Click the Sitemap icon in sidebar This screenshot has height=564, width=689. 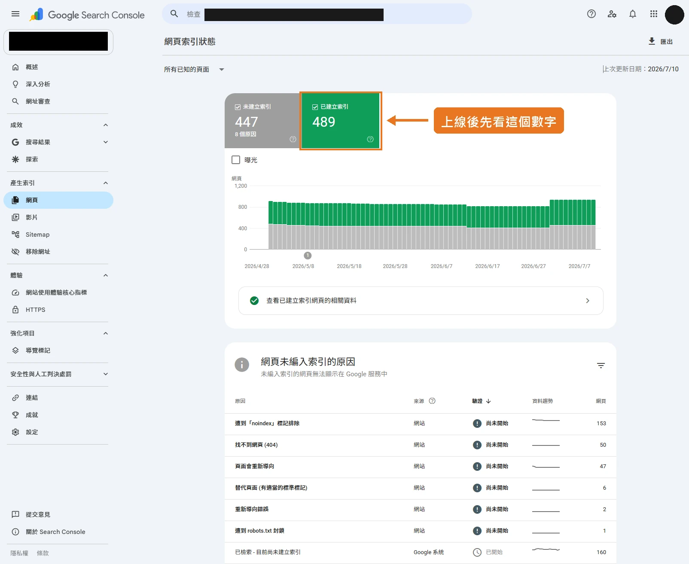point(15,235)
